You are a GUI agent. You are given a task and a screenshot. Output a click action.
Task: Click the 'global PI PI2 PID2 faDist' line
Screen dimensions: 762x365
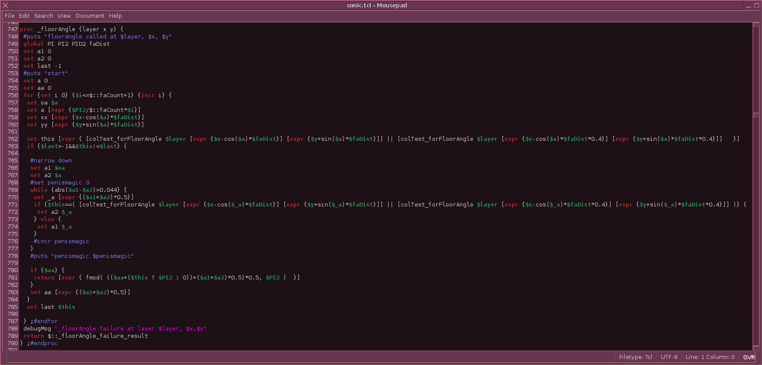[67, 44]
